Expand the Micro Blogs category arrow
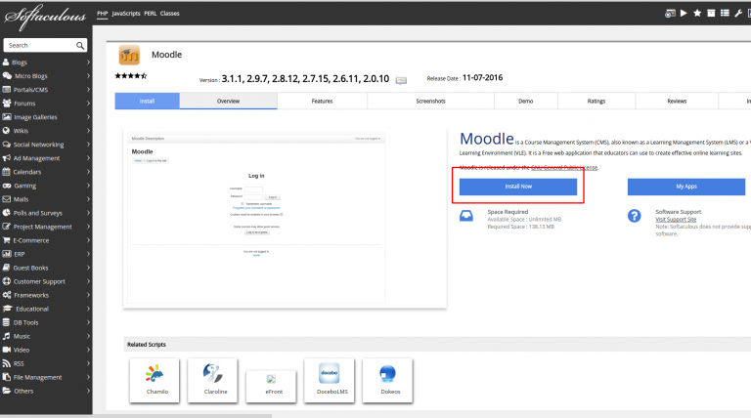The width and height of the screenshot is (751, 418). (88, 76)
